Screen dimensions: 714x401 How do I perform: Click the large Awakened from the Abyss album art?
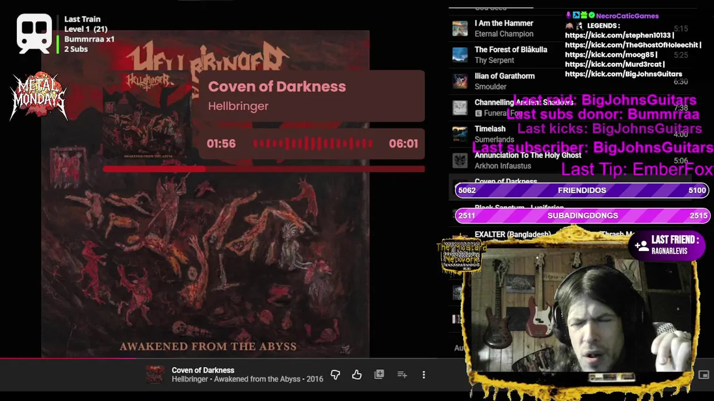coord(205,194)
